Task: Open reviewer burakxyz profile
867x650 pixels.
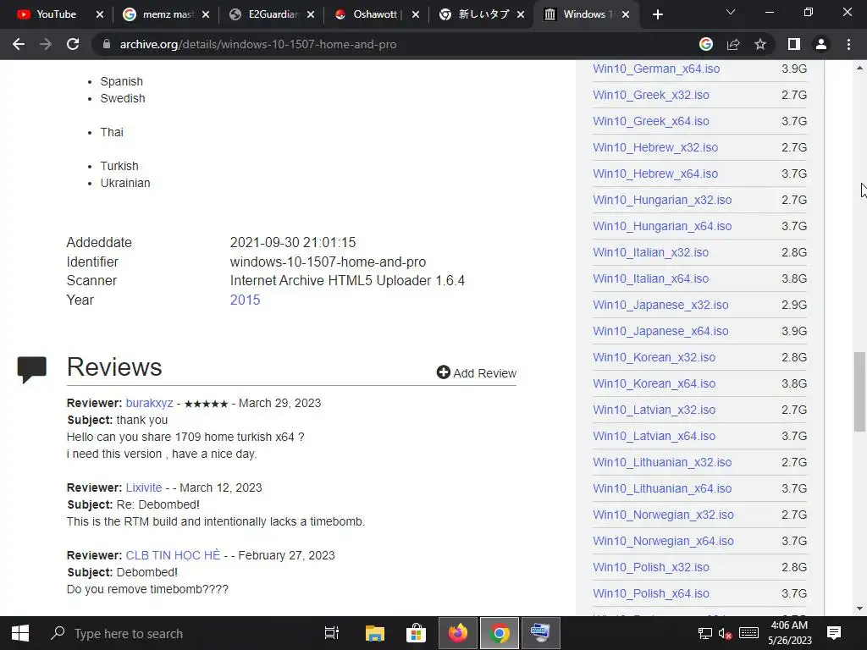Action: coord(149,403)
